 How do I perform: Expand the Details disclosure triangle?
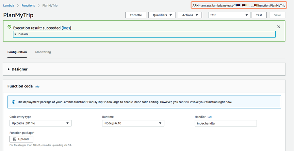16,34
